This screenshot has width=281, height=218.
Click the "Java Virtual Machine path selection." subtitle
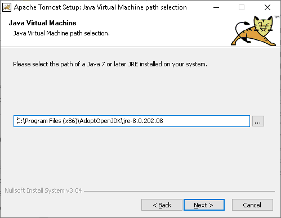(x=61, y=33)
